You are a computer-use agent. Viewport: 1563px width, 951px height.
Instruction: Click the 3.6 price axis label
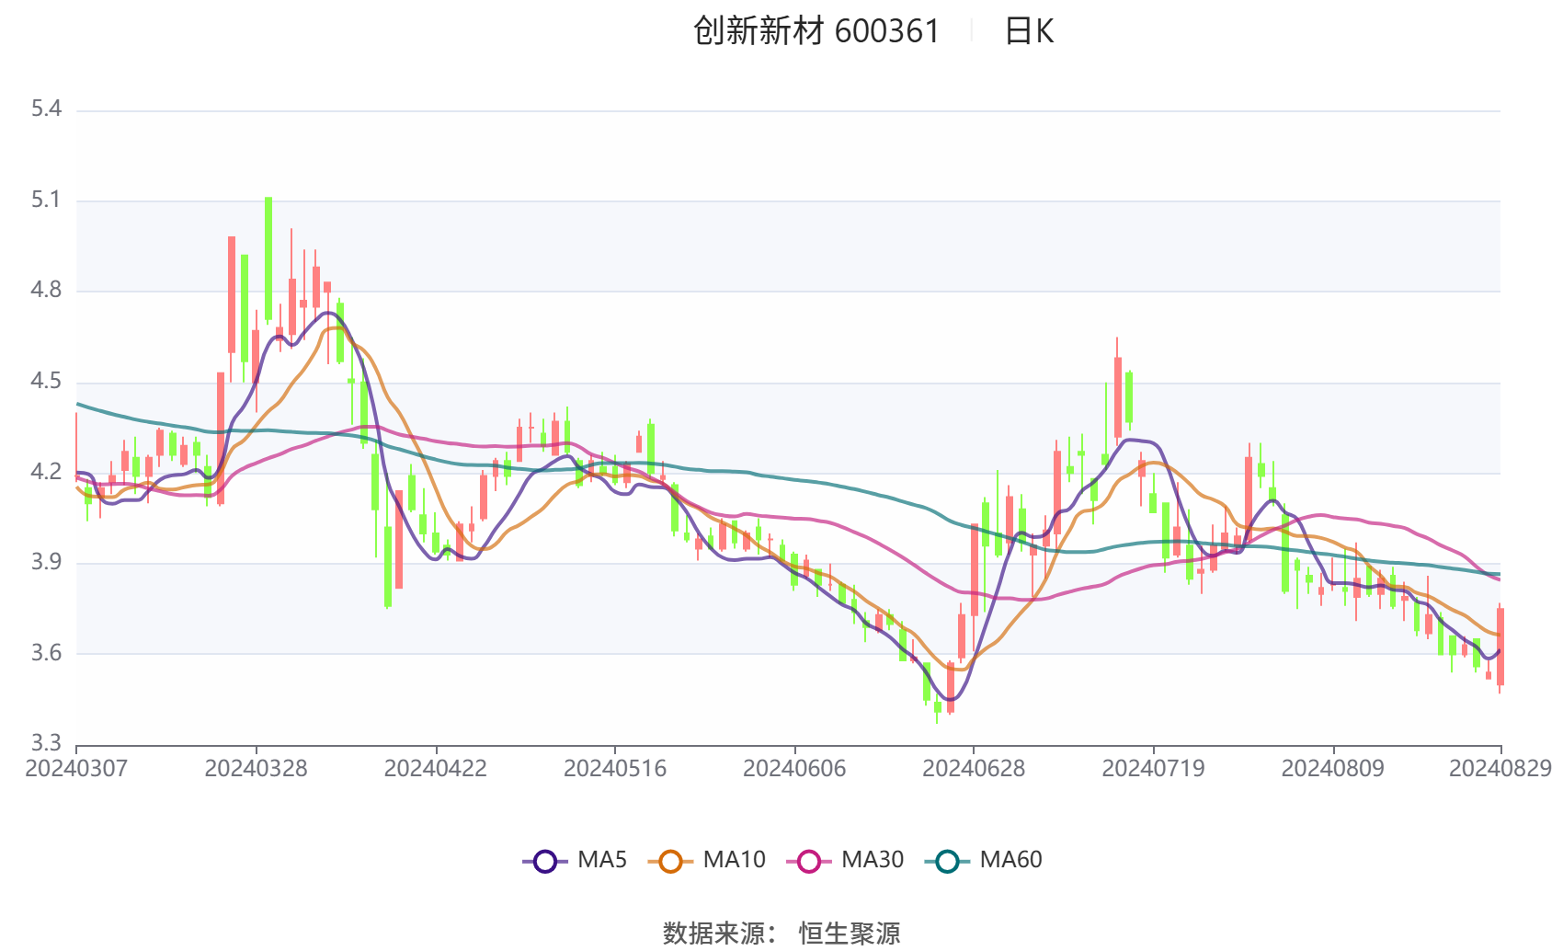coord(46,653)
